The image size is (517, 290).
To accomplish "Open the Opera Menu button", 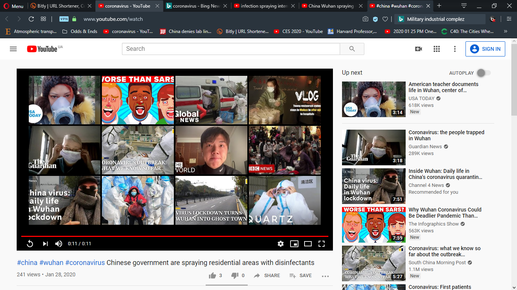I will pyautogui.click(x=13, y=6).
